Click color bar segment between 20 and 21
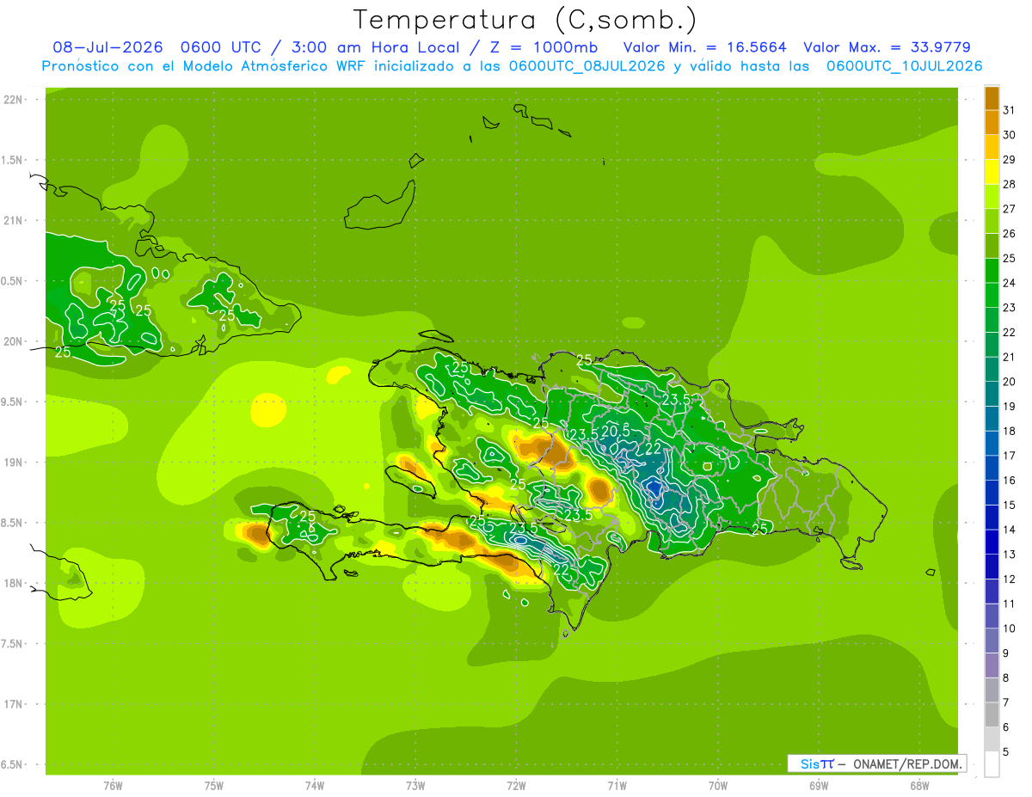This screenshot has height=797, width=1032. pos(992,369)
